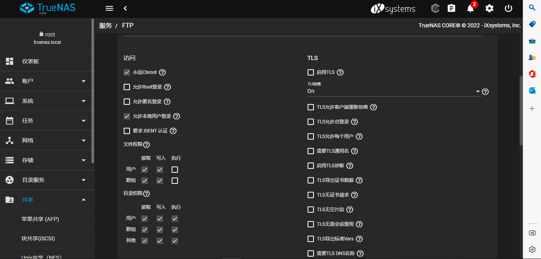Click help icon beside 文件权限

point(146,145)
